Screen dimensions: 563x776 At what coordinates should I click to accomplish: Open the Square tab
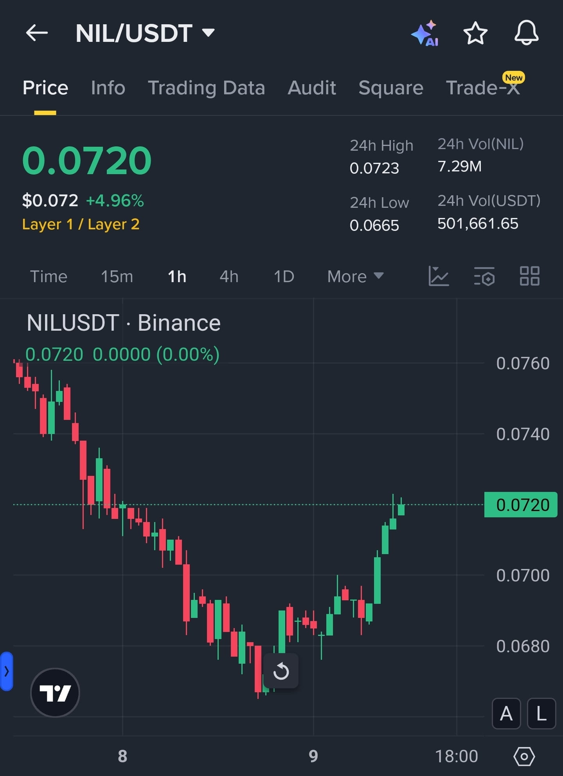[391, 88]
